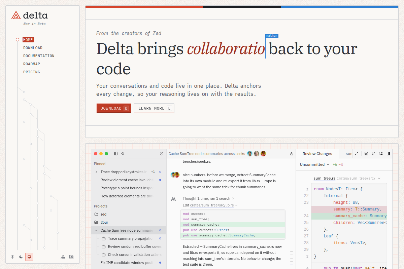The height and width of the screenshot is (269, 404).
Task: Open the ROADMAP nav item
Action: [x=32, y=64]
